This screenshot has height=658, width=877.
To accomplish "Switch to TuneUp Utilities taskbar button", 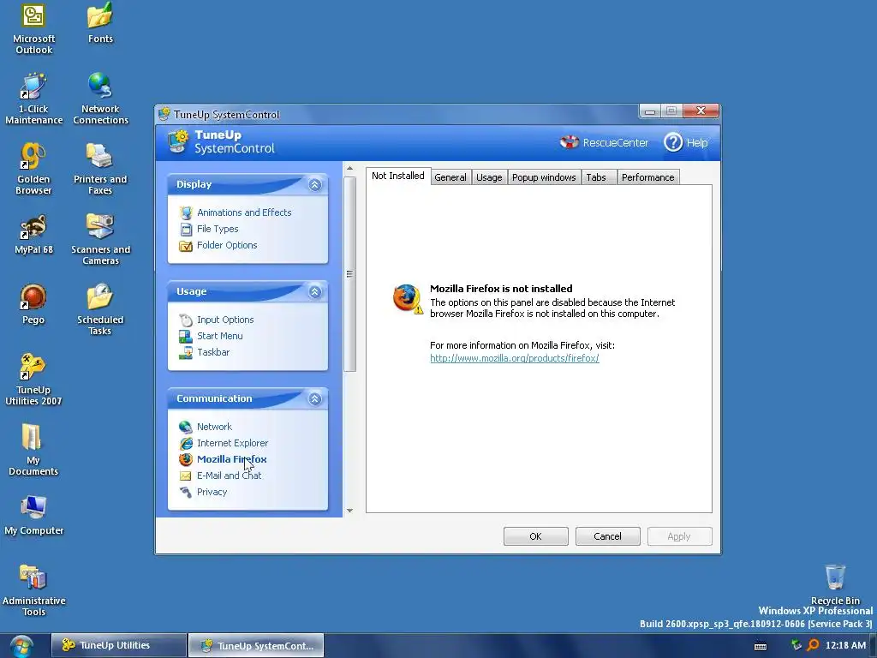I will (x=118, y=645).
